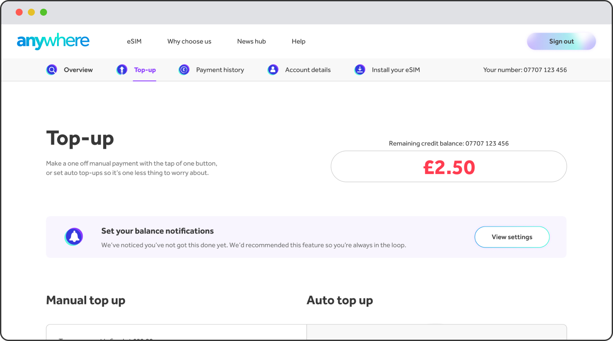Open the eSIM menu item

(x=134, y=41)
